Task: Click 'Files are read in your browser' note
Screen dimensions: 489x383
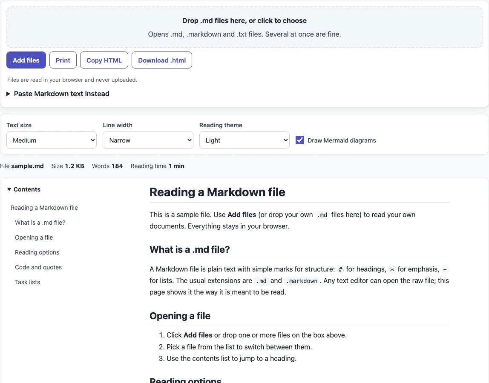Action: 72,80
